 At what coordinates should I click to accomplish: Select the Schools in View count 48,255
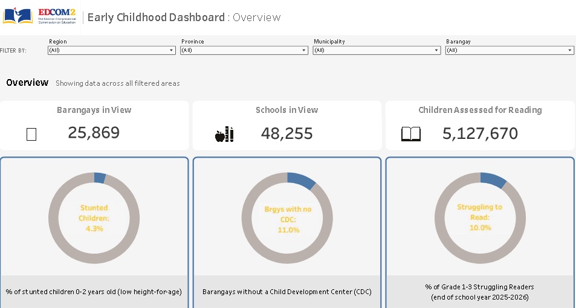[286, 133]
